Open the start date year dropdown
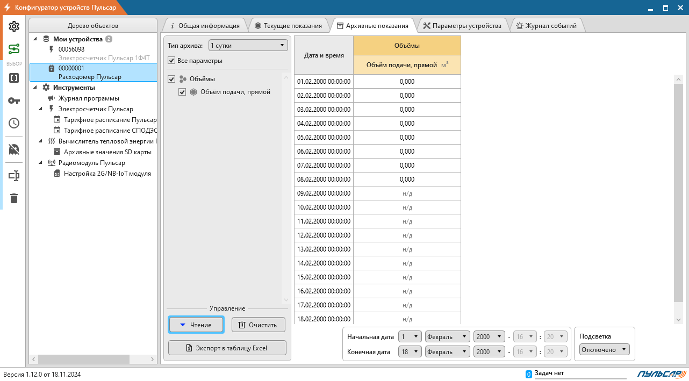Image resolution: width=689 pixels, height=381 pixels. [489, 337]
